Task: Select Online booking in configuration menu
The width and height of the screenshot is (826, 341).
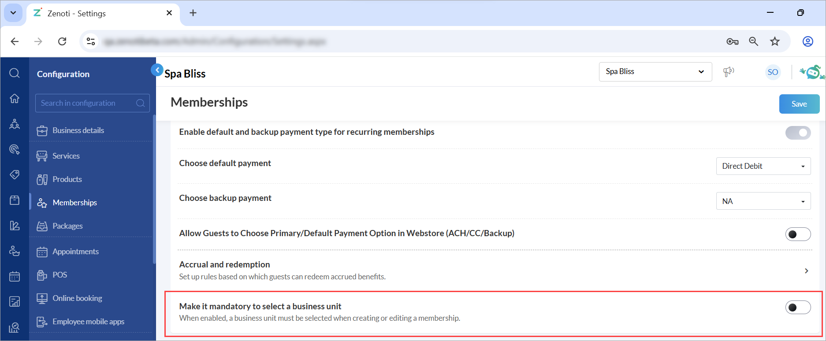Action: (77, 298)
